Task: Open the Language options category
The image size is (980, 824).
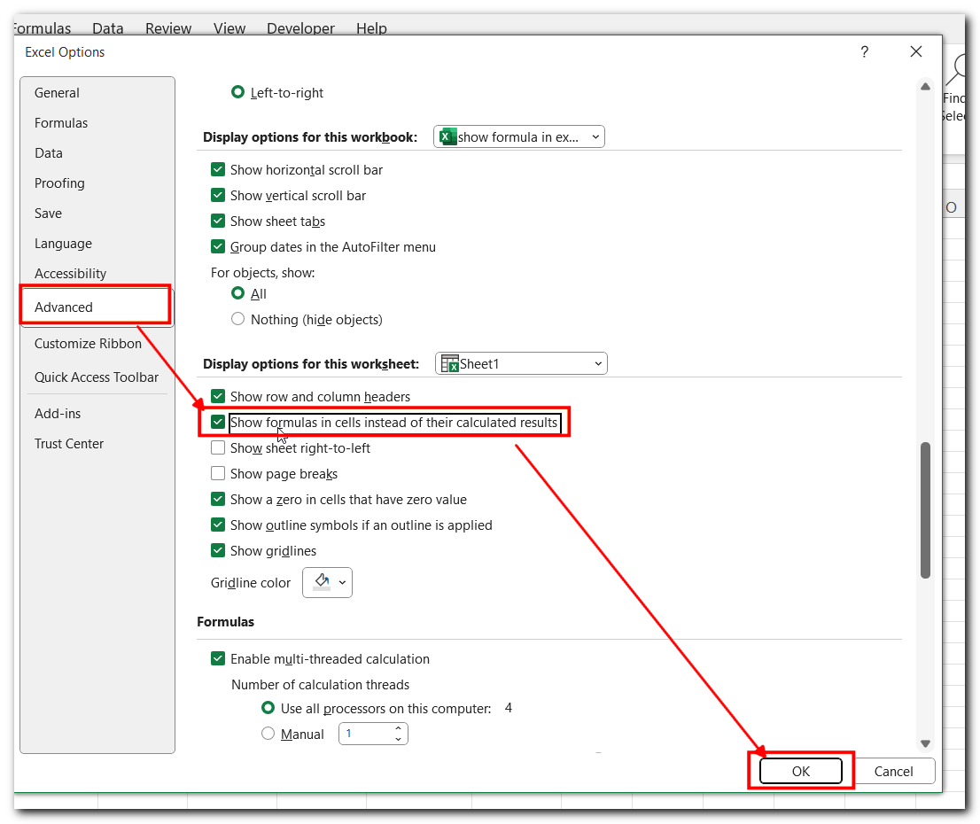Action: click(x=97, y=243)
